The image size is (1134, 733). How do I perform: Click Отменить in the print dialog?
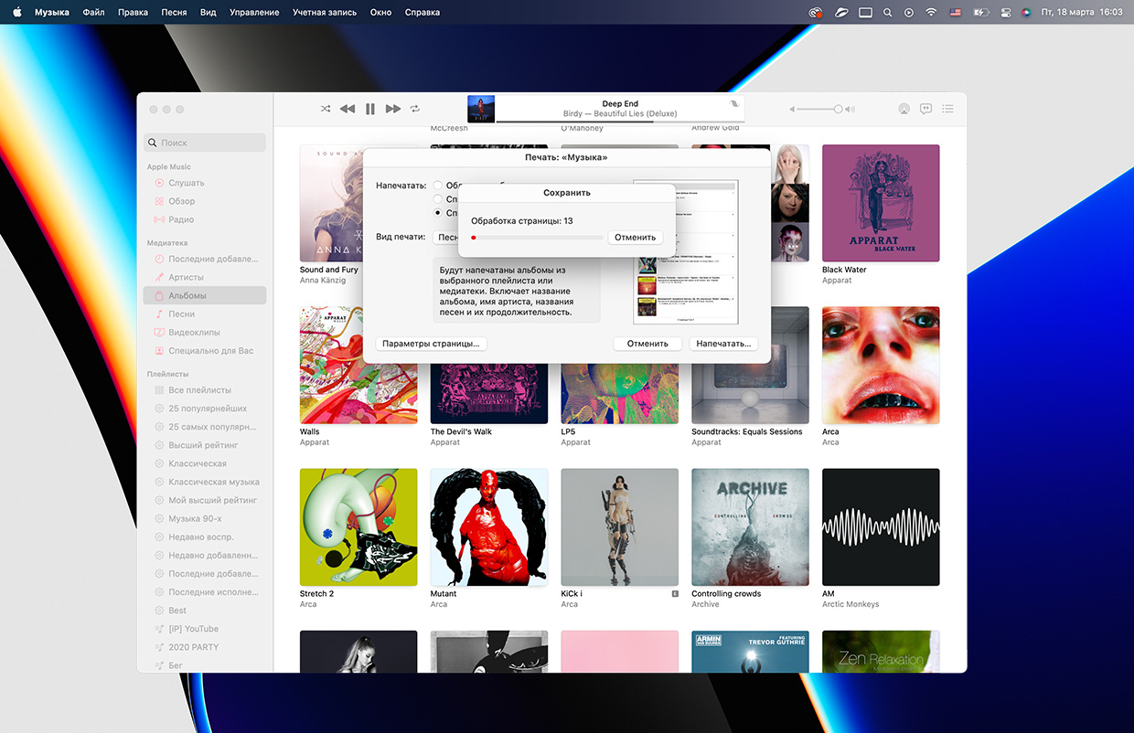tap(647, 344)
